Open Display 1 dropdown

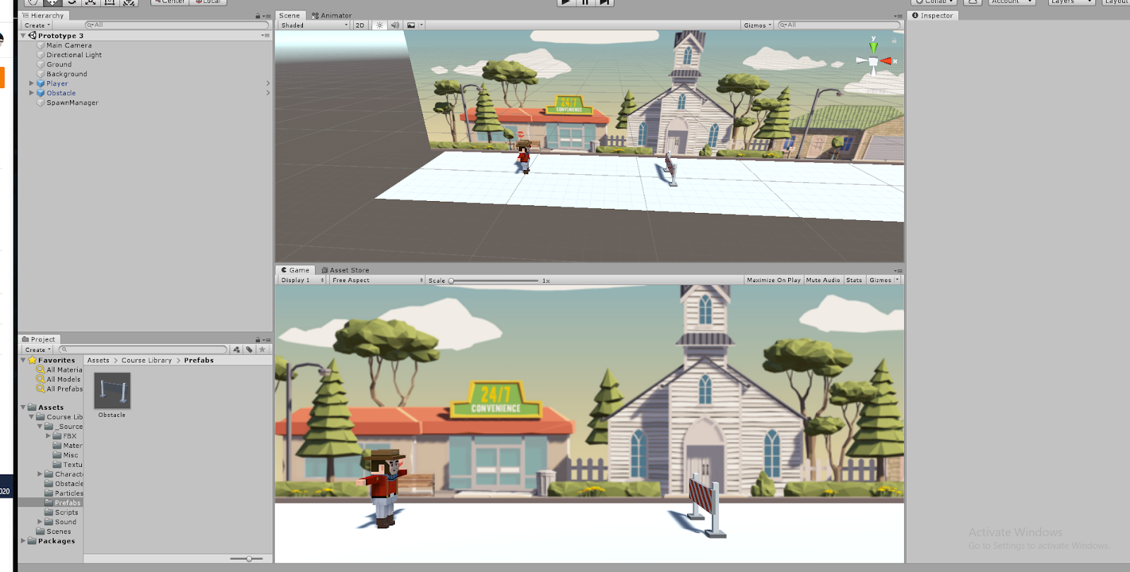(x=302, y=280)
